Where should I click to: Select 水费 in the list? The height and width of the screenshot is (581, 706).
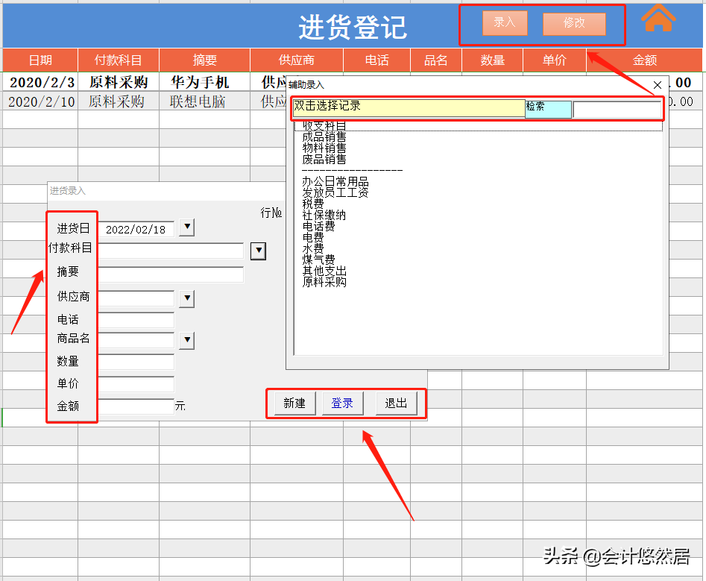(313, 248)
